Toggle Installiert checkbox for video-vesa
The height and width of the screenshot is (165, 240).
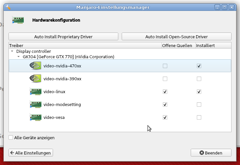(x=199, y=118)
